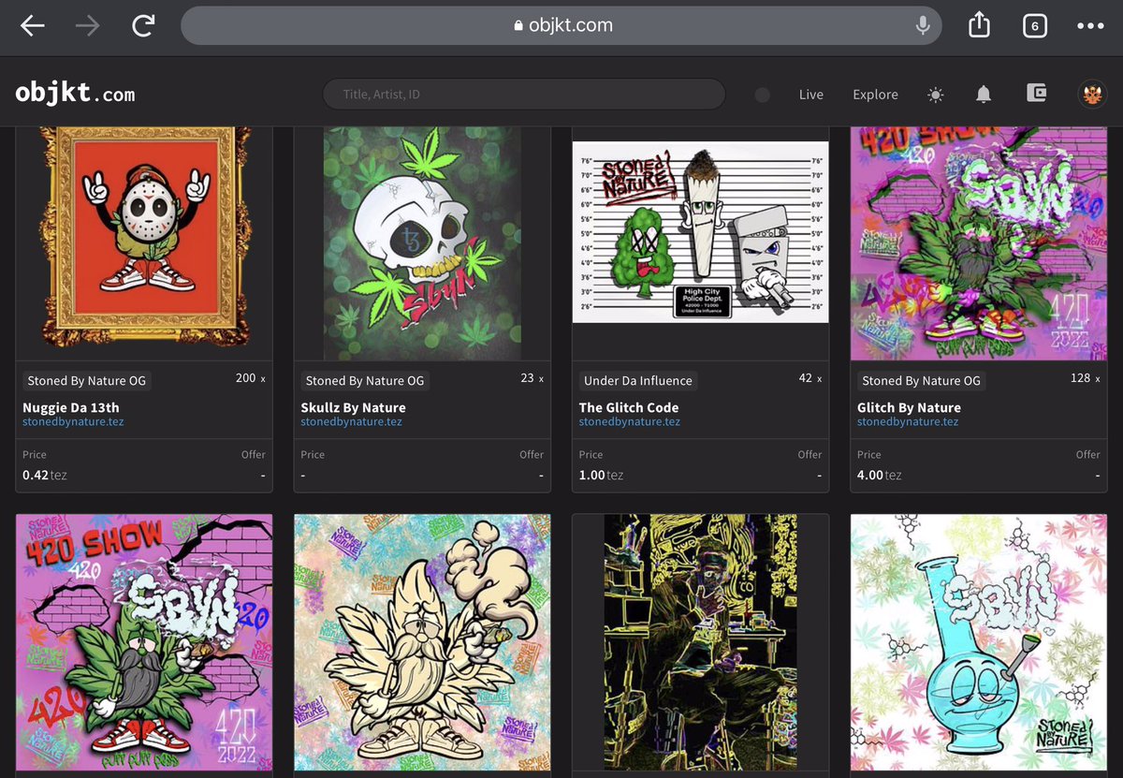Open the Explore menu item

[x=875, y=95]
